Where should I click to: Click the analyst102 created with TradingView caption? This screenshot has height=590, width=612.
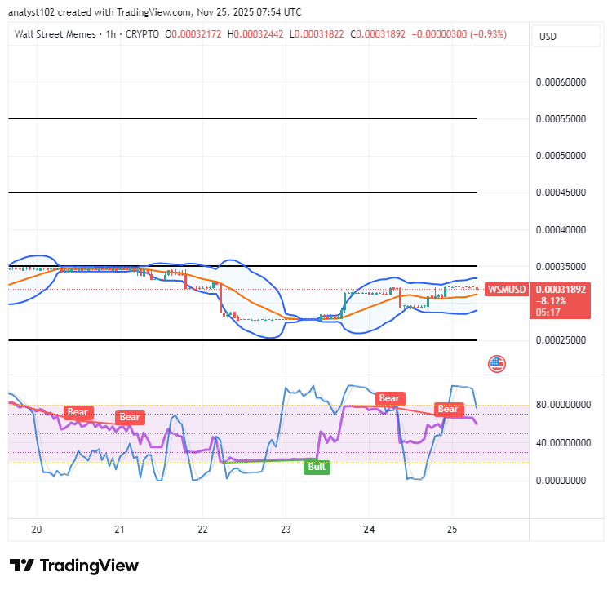coord(155,12)
